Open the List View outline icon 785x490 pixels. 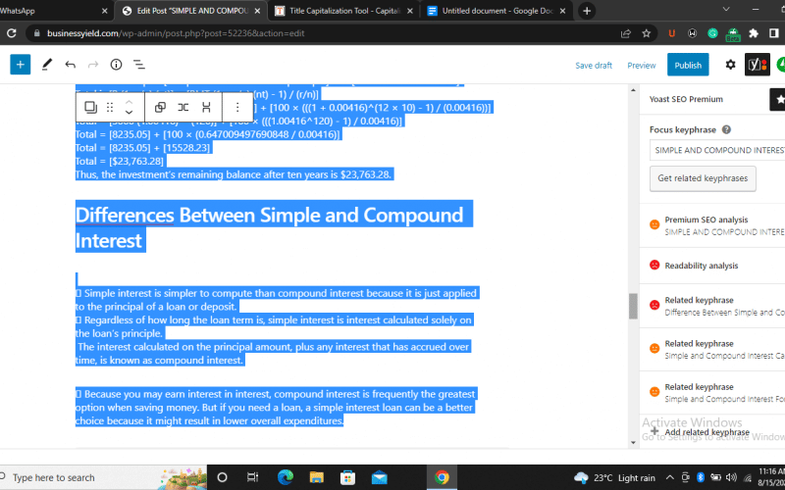[139, 65]
